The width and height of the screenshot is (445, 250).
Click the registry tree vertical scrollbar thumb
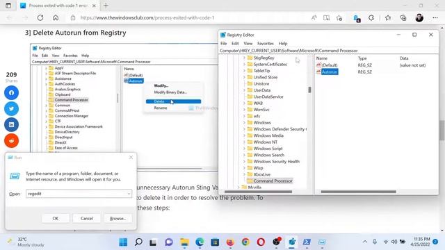(309, 90)
